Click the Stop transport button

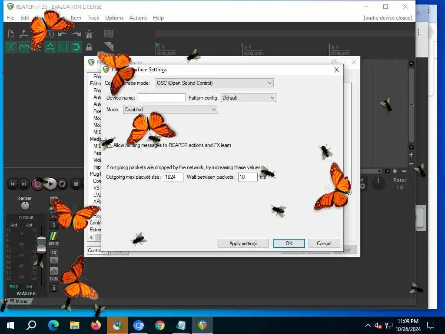76,184
